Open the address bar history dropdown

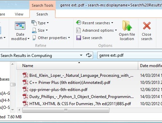click(81, 55)
